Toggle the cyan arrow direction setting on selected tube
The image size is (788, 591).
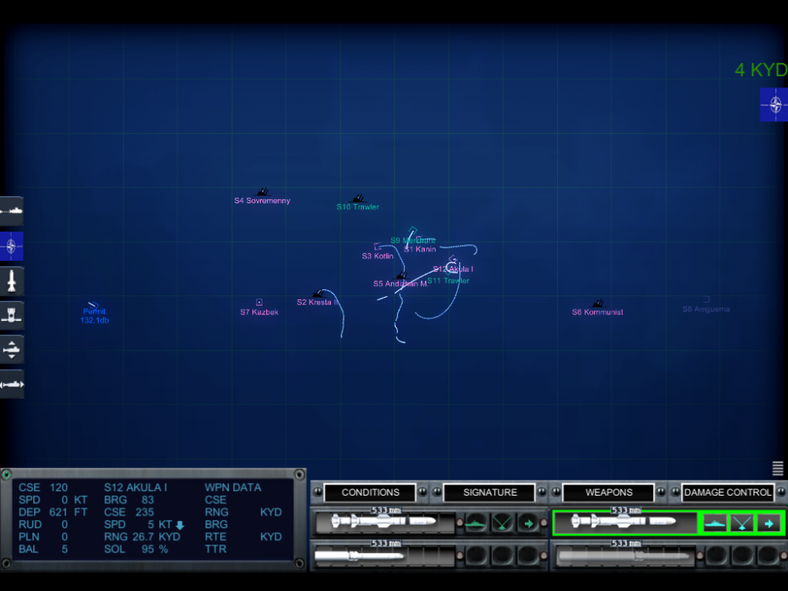(768, 523)
